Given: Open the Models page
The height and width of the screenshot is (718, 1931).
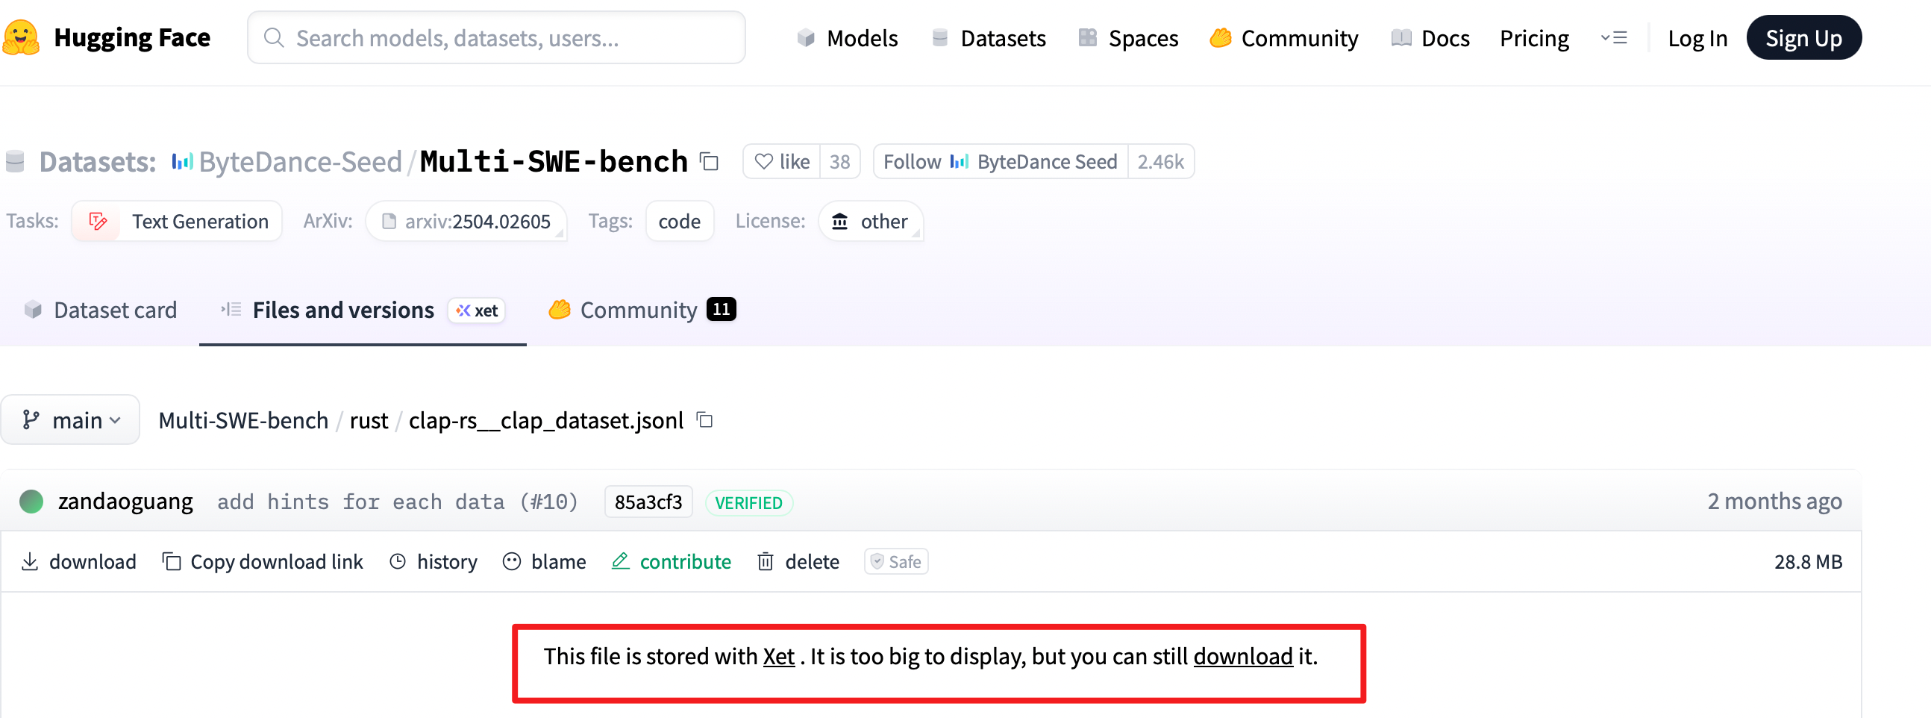Looking at the screenshot, I should click(847, 38).
